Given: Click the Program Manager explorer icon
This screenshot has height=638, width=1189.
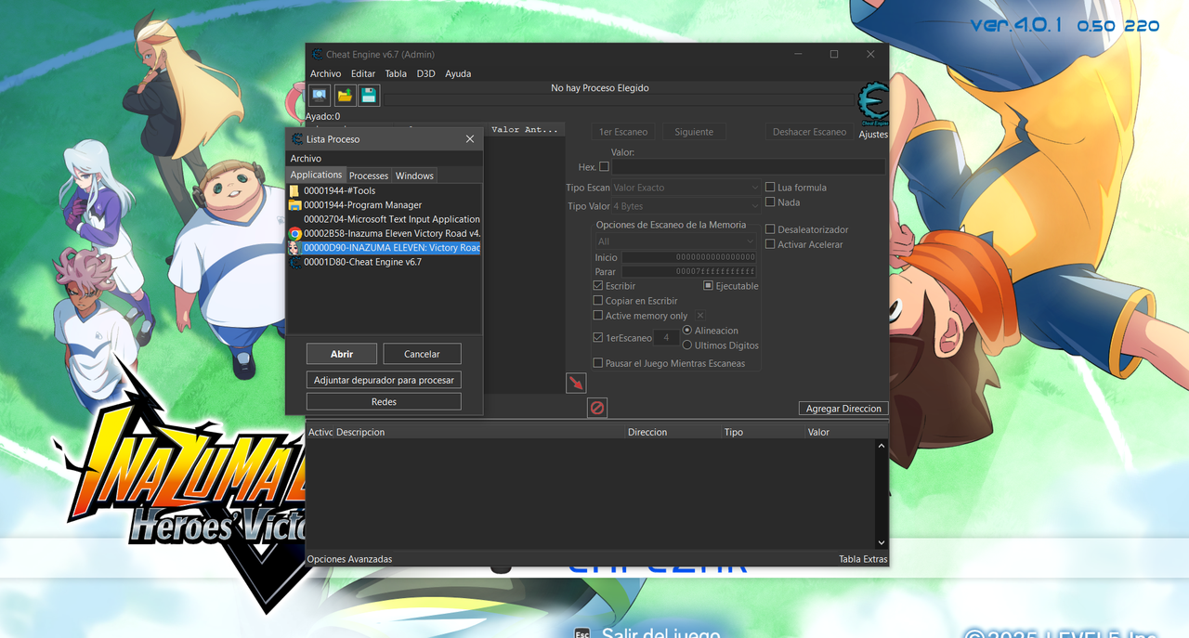Looking at the screenshot, I should click(x=295, y=205).
